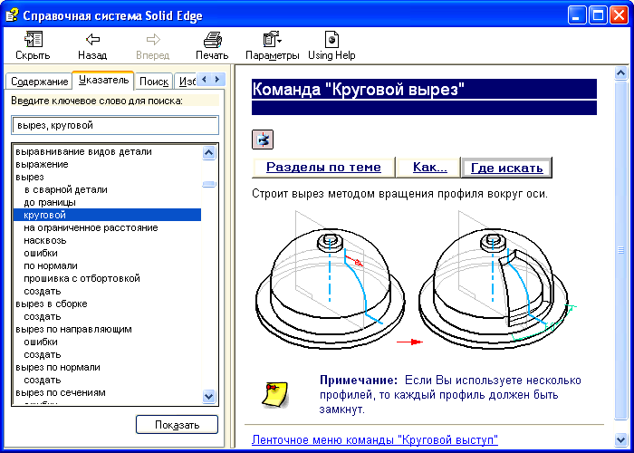Select index entry в сварной детали
Image resolution: width=634 pixels, height=453 pixels.
pos(65,189)
